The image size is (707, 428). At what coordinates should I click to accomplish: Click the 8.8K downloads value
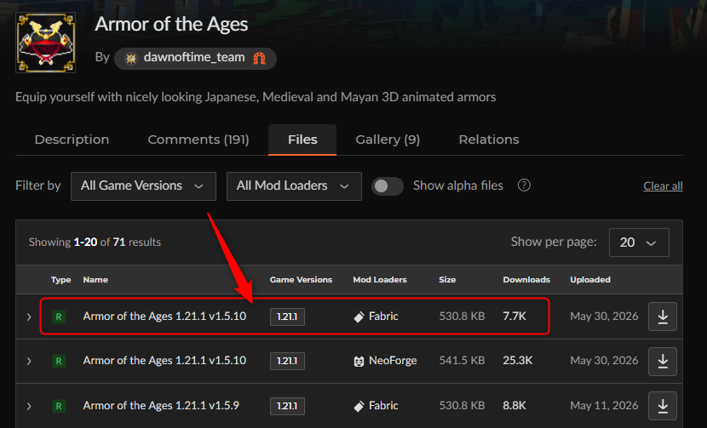pos(514,406)
